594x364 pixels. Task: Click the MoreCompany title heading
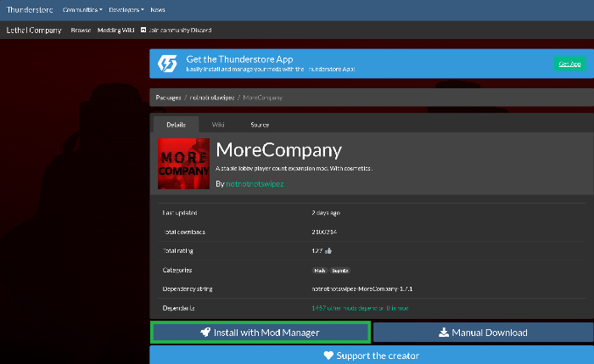click(x=279, y=150)
